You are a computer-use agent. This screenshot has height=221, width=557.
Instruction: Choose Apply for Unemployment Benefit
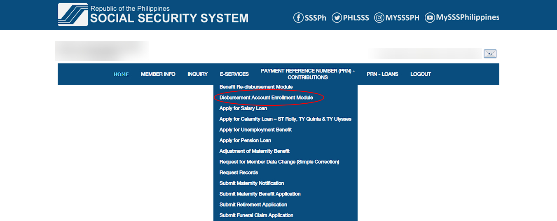pos(255,130)
